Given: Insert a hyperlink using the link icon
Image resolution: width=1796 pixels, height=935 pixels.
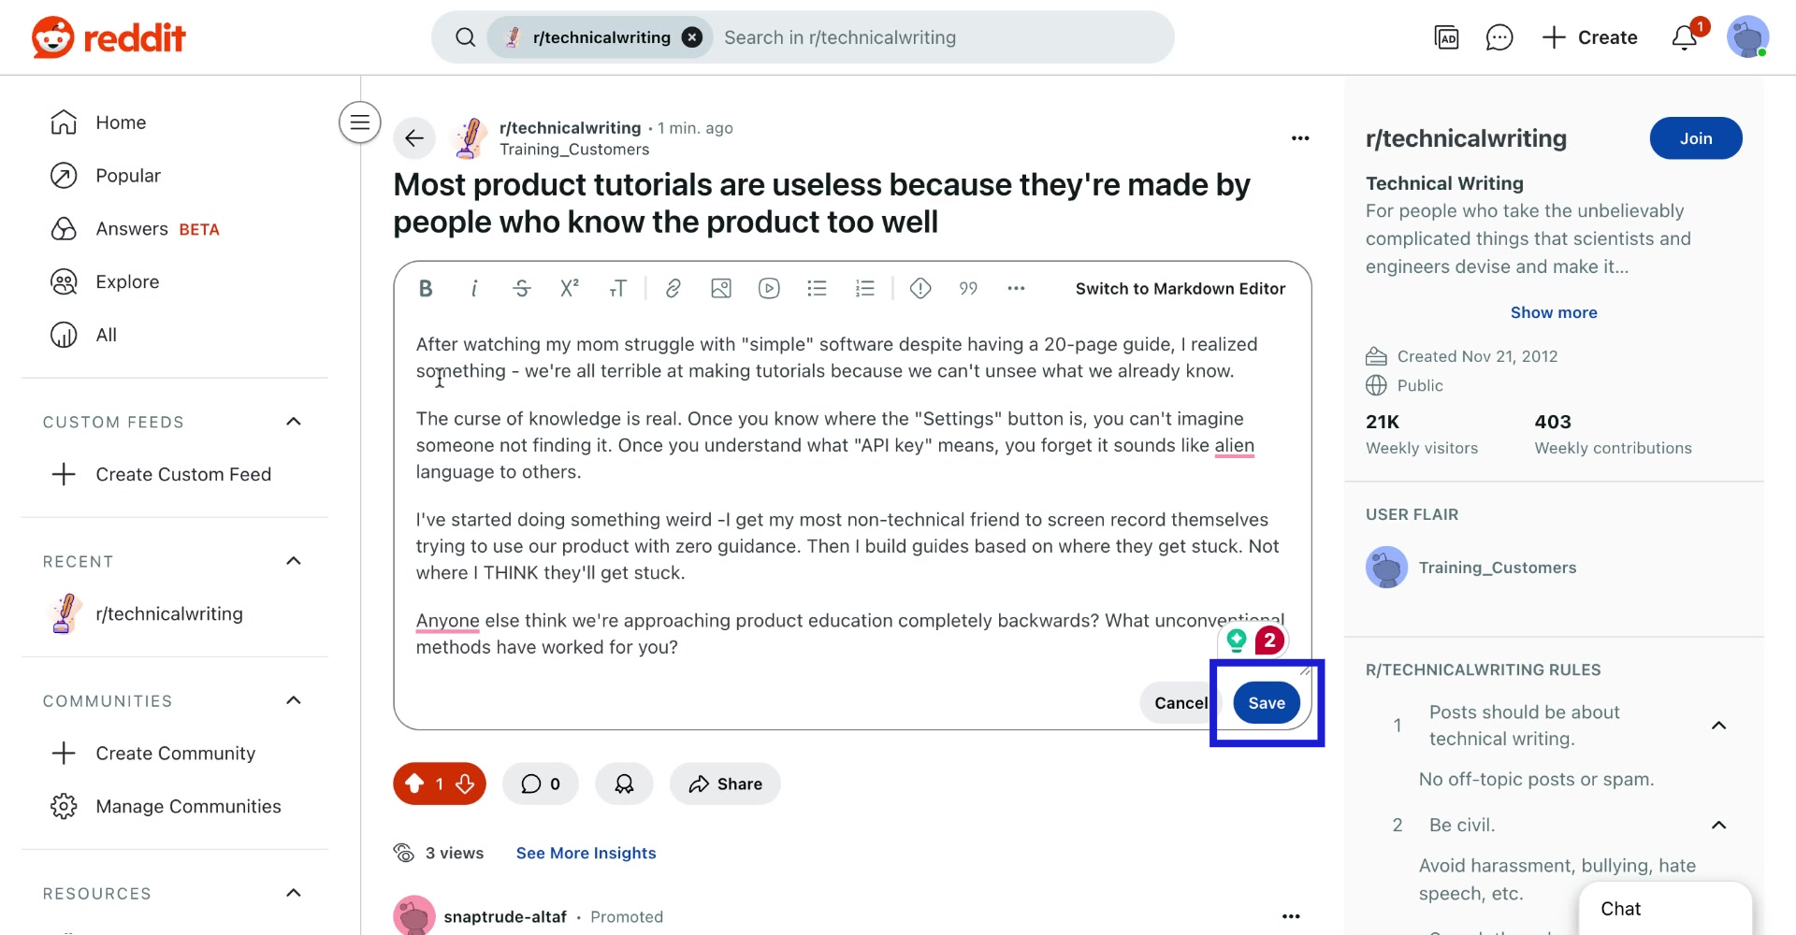Looking at the screenshot, I should tap(673, 288).
